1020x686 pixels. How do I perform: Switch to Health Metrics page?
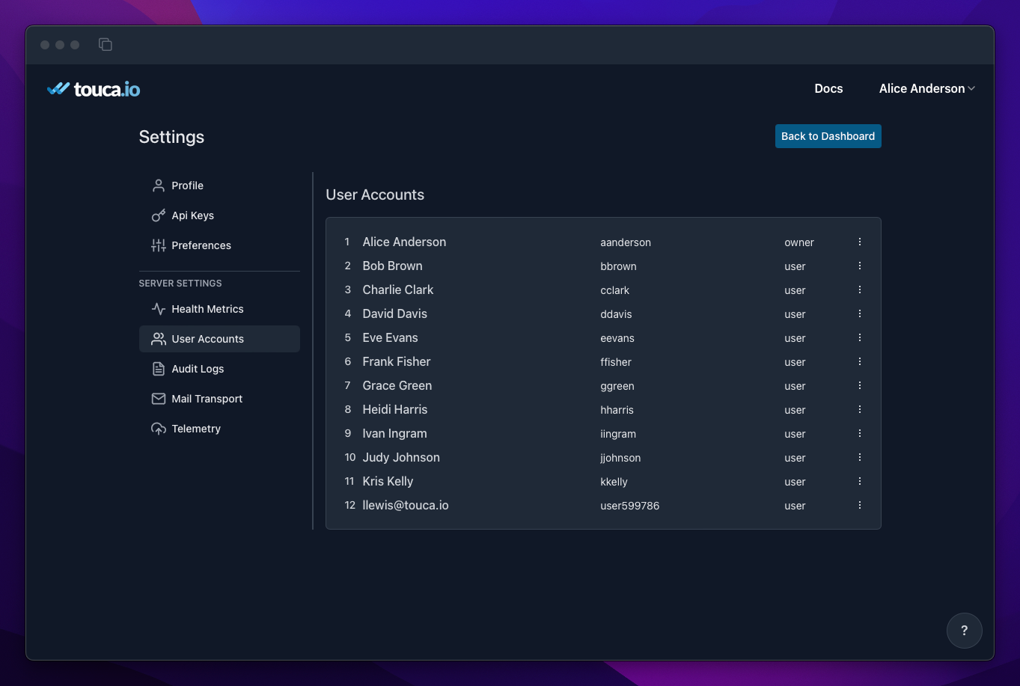tap(219, 309)
